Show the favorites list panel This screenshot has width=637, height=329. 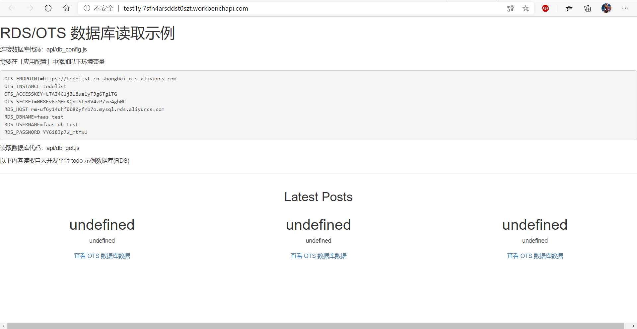pos(569,9)
